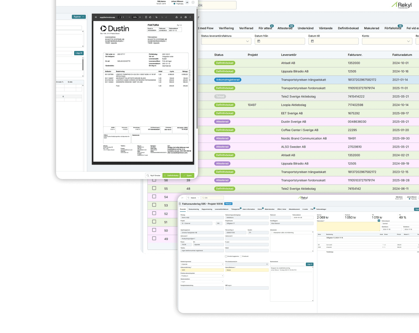Zoom out with the PDF minus icon
The image size is (419, 333).
coord(129,17)
